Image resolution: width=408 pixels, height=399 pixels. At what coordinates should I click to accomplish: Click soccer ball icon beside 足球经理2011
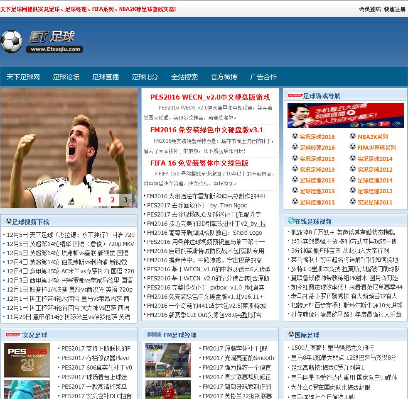pos(295,201)
